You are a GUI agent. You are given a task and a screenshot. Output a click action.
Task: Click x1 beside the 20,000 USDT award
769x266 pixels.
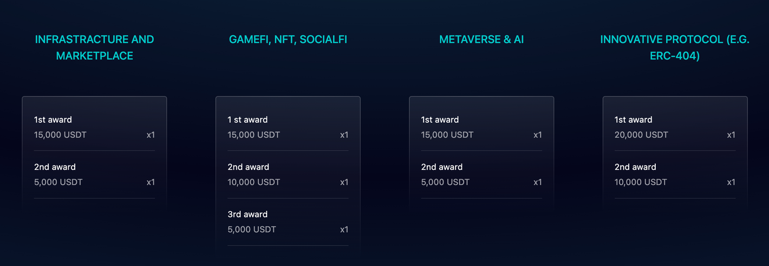(x=731, y=135)
